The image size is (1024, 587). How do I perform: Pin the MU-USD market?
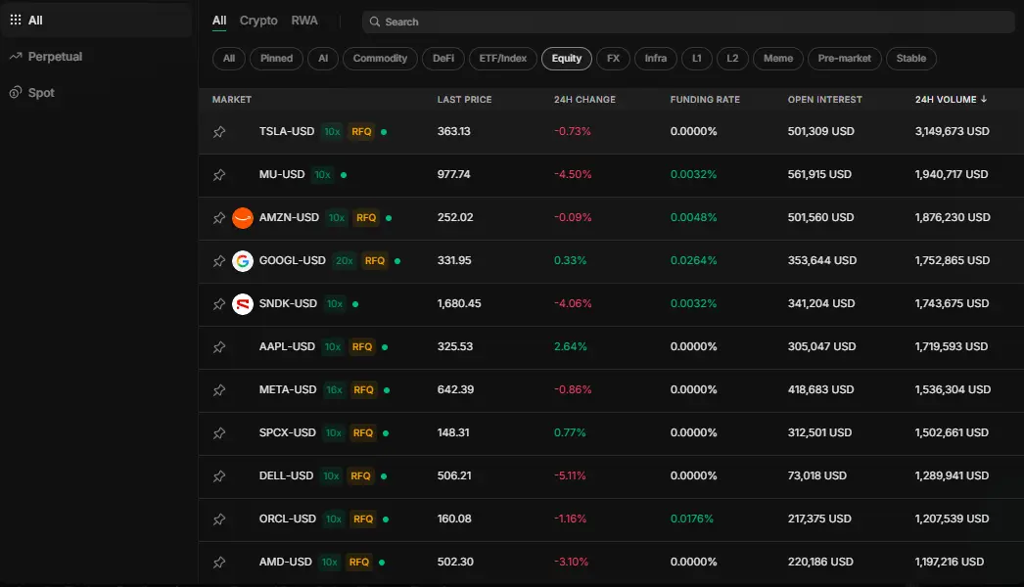click(219, 175)
